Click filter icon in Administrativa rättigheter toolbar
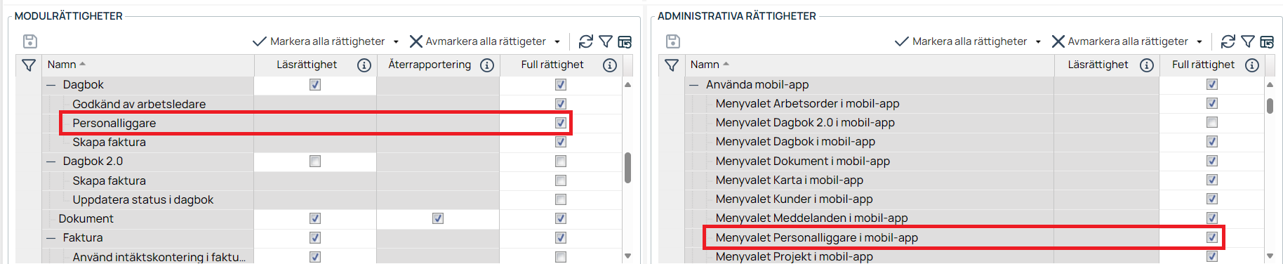The width and height of the screenshot is (1283, 264). pyautogui.click(x=1248, y=41)
